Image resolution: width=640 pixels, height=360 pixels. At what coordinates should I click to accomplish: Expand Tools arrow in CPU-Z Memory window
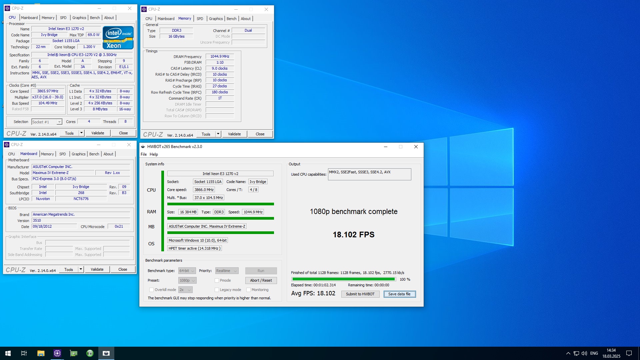[218, 134]
